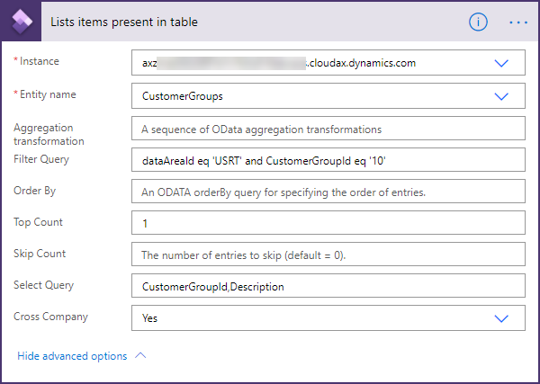Select the Instance field showing cloudax.dynamics.com
This screenshot has height=384, width=540.
tap(328, 63)
